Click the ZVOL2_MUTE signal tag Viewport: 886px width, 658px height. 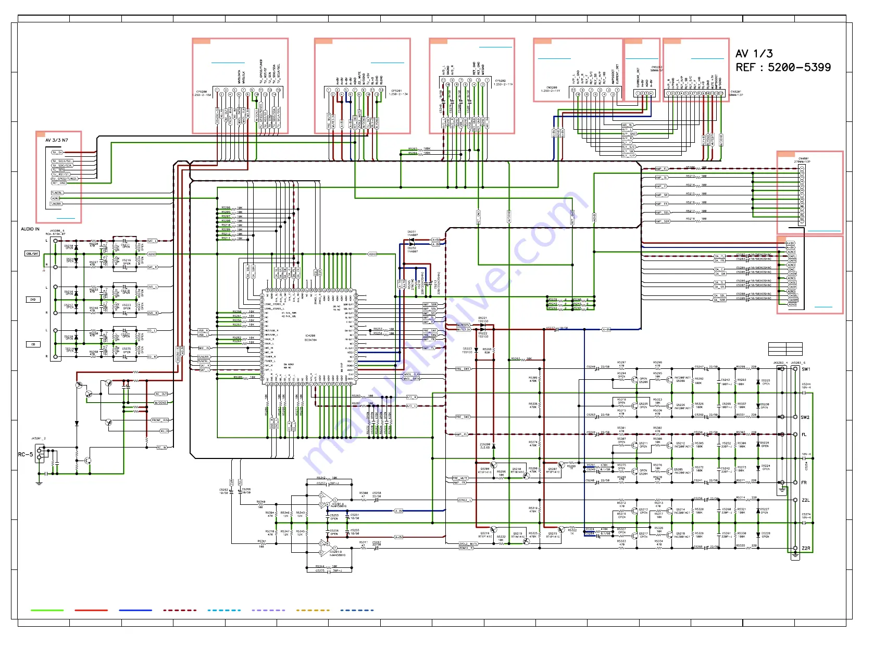click(468, 544)
